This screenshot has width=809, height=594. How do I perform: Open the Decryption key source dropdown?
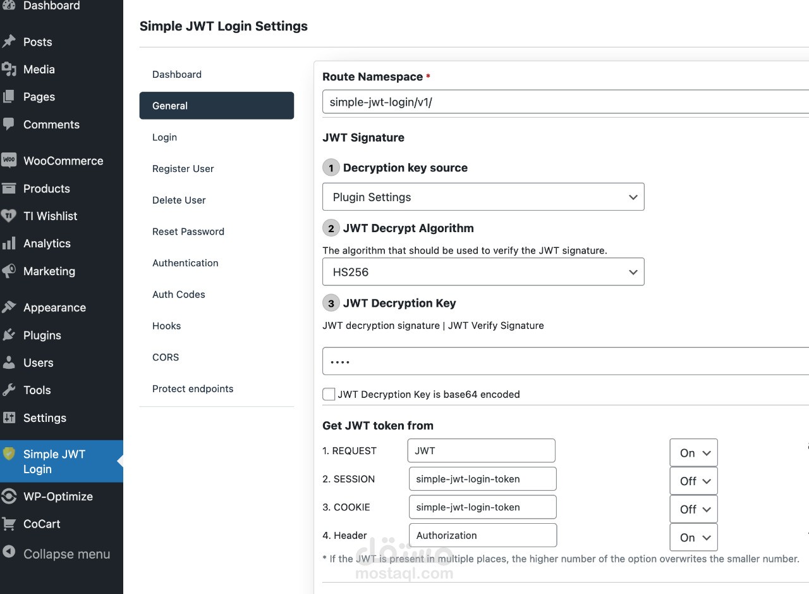click(x=483, y=197)
